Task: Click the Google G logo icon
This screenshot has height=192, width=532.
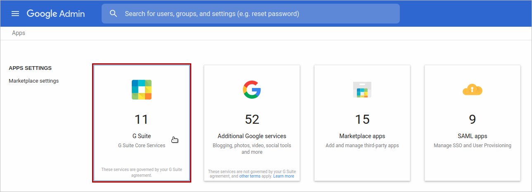Action: [x=252, y=90]
